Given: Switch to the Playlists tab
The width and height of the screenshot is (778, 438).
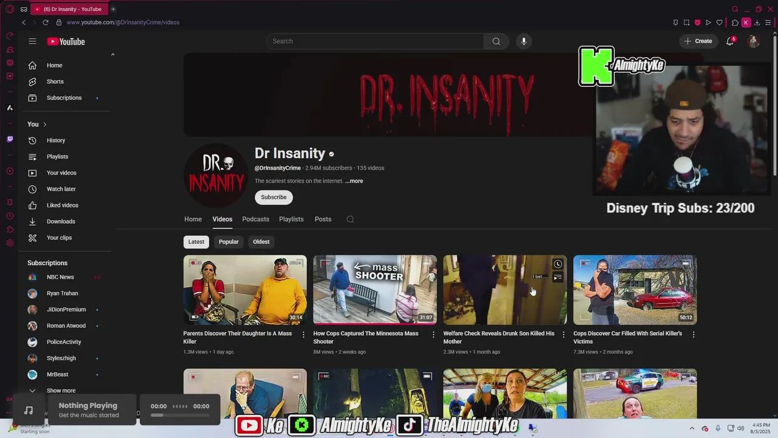Looking at the screenshot, I should pos(291,219).
